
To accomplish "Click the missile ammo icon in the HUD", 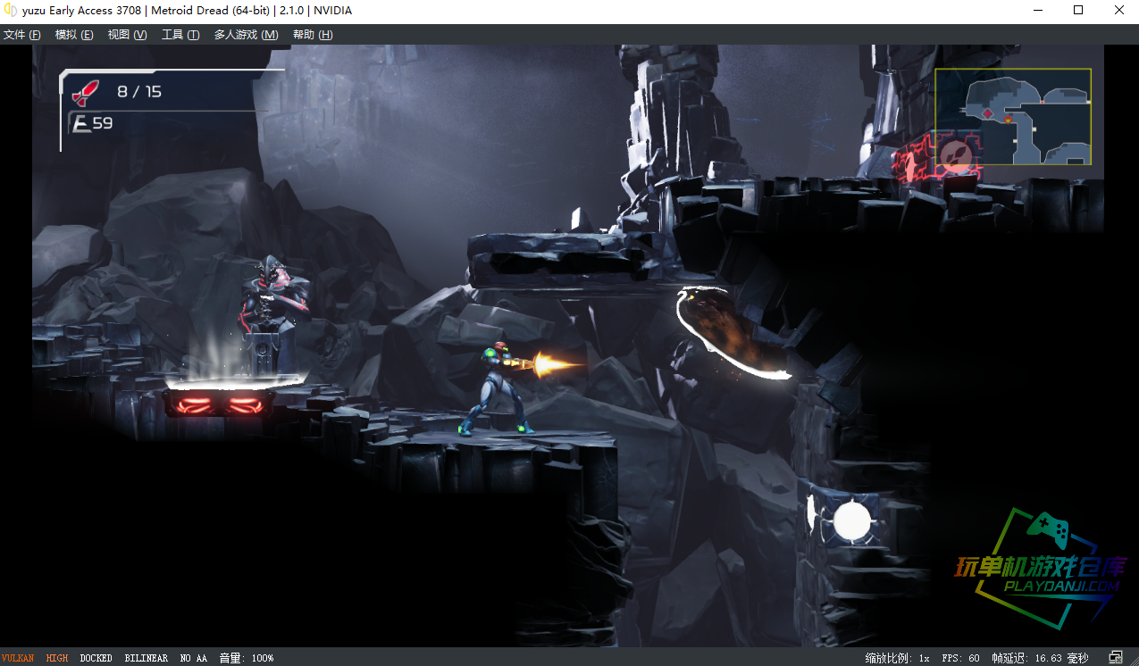I will point(86,91).
